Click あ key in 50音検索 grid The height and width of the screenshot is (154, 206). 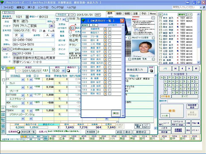(196, 78)
